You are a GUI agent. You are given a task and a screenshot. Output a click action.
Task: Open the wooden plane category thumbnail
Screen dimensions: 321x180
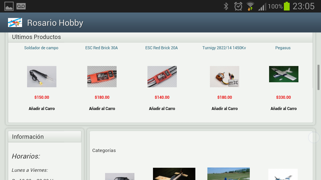click(174, 174)
